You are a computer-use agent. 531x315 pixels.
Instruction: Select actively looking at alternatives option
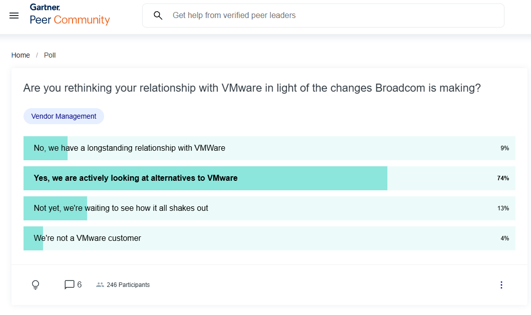(269, 178)
